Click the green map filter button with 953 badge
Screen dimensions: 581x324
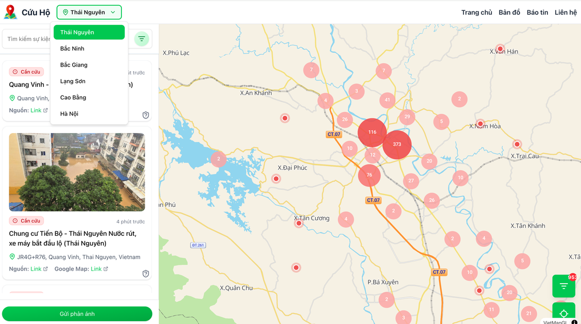563,286
